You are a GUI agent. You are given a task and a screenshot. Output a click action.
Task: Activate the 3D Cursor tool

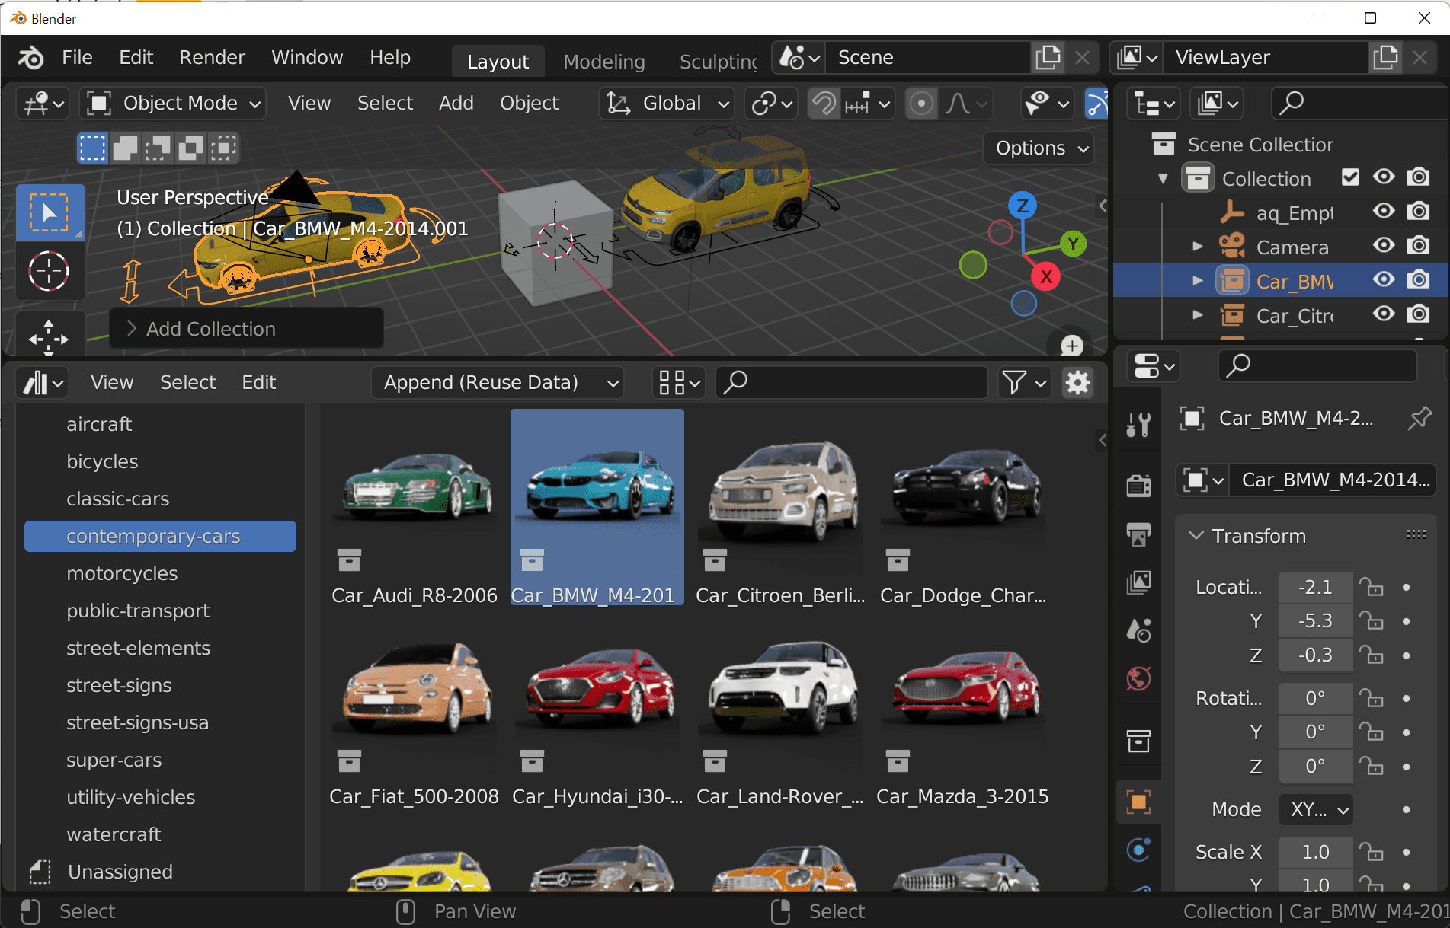49,271
